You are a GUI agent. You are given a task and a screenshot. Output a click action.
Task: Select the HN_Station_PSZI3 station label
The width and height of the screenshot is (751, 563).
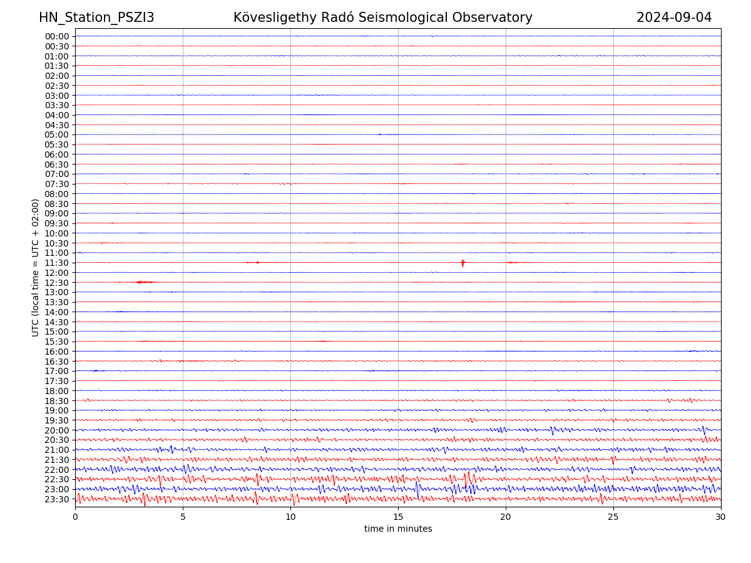(x=96, y=18)
